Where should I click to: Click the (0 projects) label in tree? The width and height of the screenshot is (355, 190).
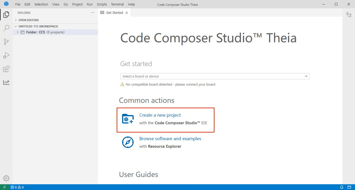point(56,32)
